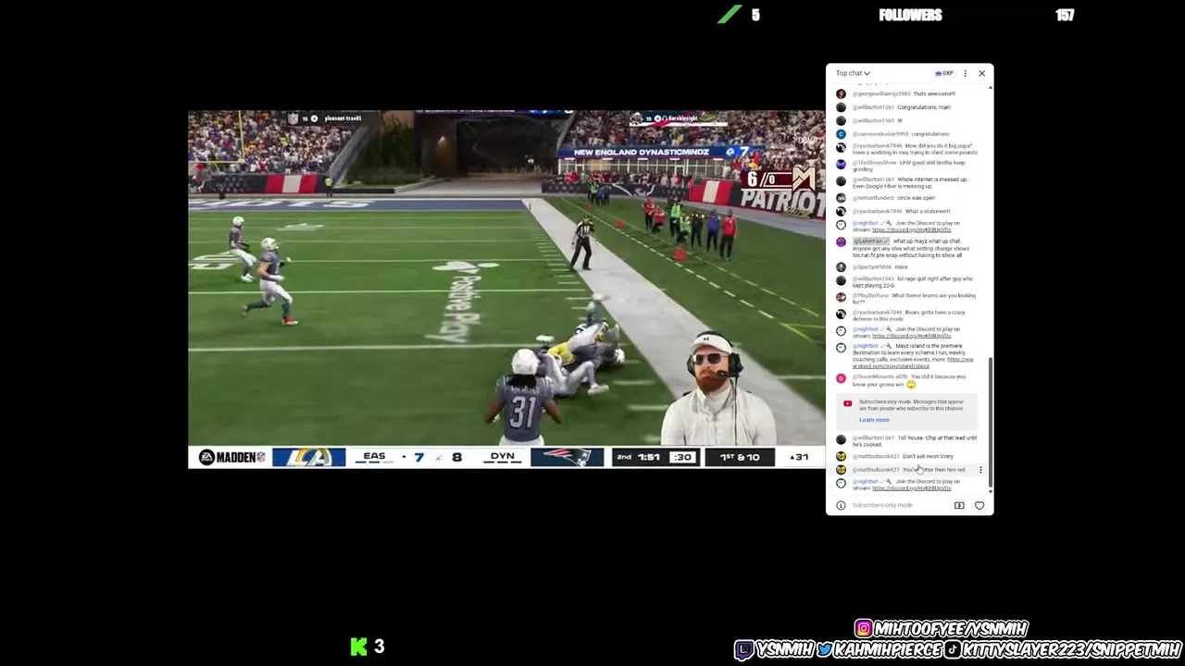The width and height of the screenshot is (1185, 666).
Task: Click the chat scroll up arrow
Action: (991, 87)
